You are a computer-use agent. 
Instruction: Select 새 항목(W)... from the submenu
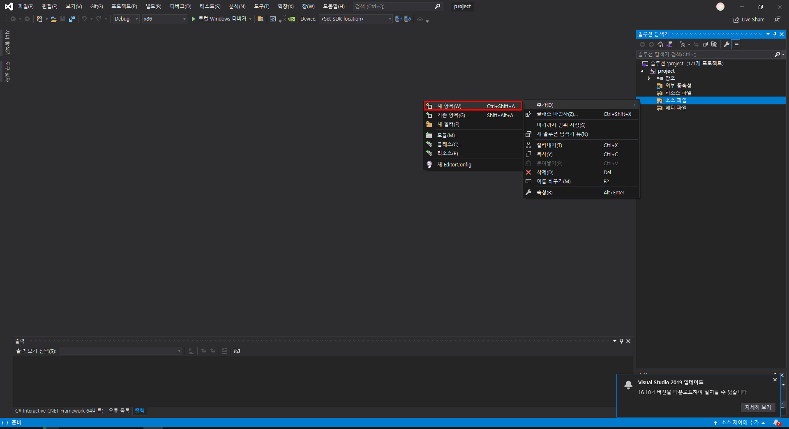click(x=473, y=106)
